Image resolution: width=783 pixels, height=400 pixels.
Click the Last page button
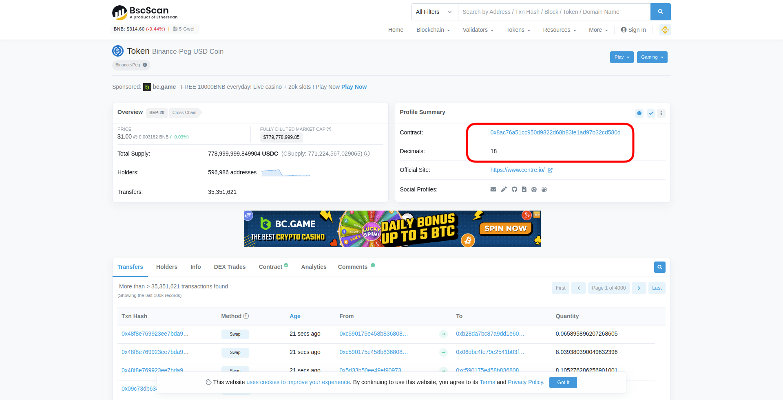[657, 288]
